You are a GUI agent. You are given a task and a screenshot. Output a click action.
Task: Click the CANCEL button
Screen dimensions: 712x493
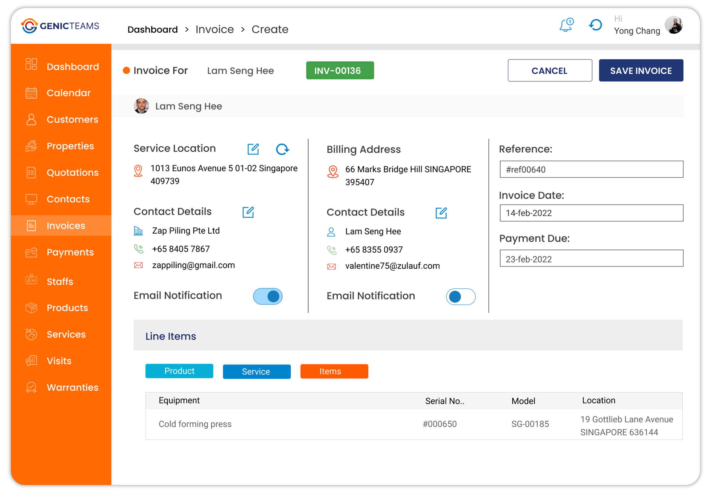tap(550, 71)
